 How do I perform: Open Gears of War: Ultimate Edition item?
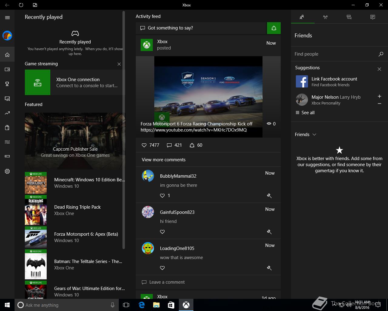[75, 290]
